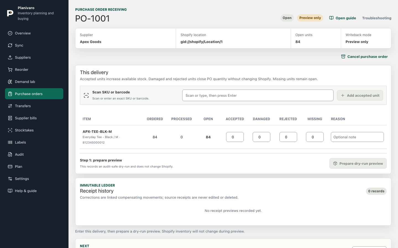Click the Settings sliders icon in sidebar
The height and width of the screenshot is (248, 398).
point(10,179)
